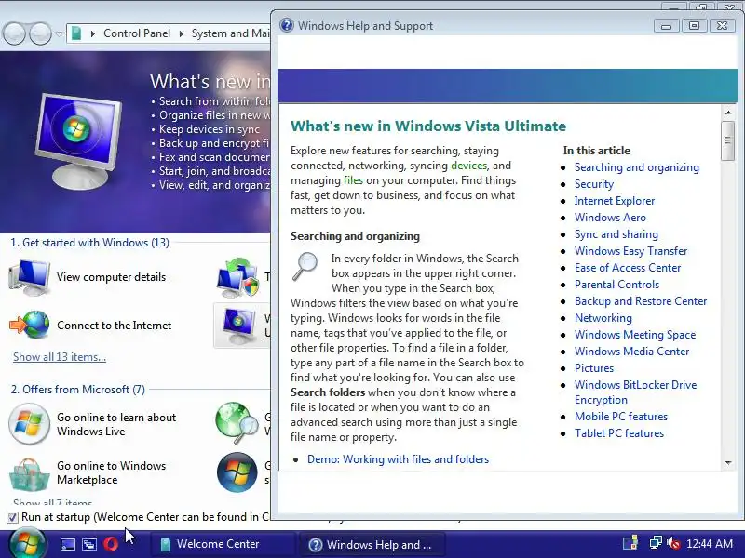Open Security article link

[x=594, y=184]
